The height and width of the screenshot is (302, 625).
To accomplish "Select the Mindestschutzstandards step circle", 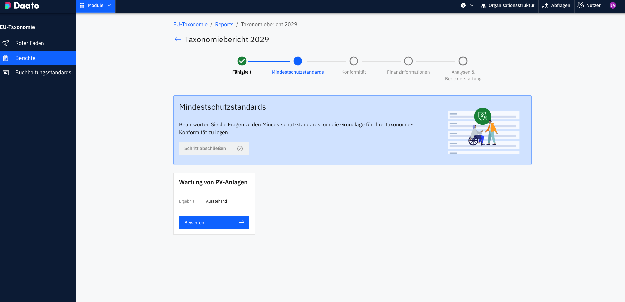I will pyautogui.click(x=298, y=61).
